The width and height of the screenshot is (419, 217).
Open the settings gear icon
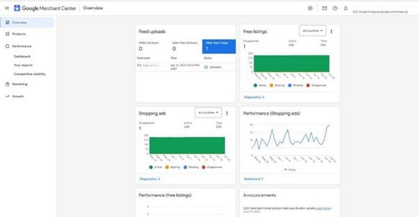click(310, 8)
